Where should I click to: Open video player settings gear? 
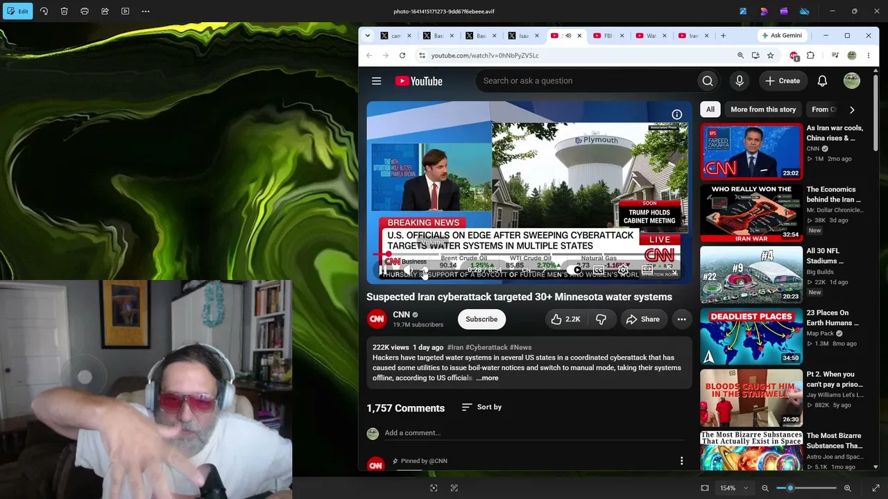(x=623, y=270)
